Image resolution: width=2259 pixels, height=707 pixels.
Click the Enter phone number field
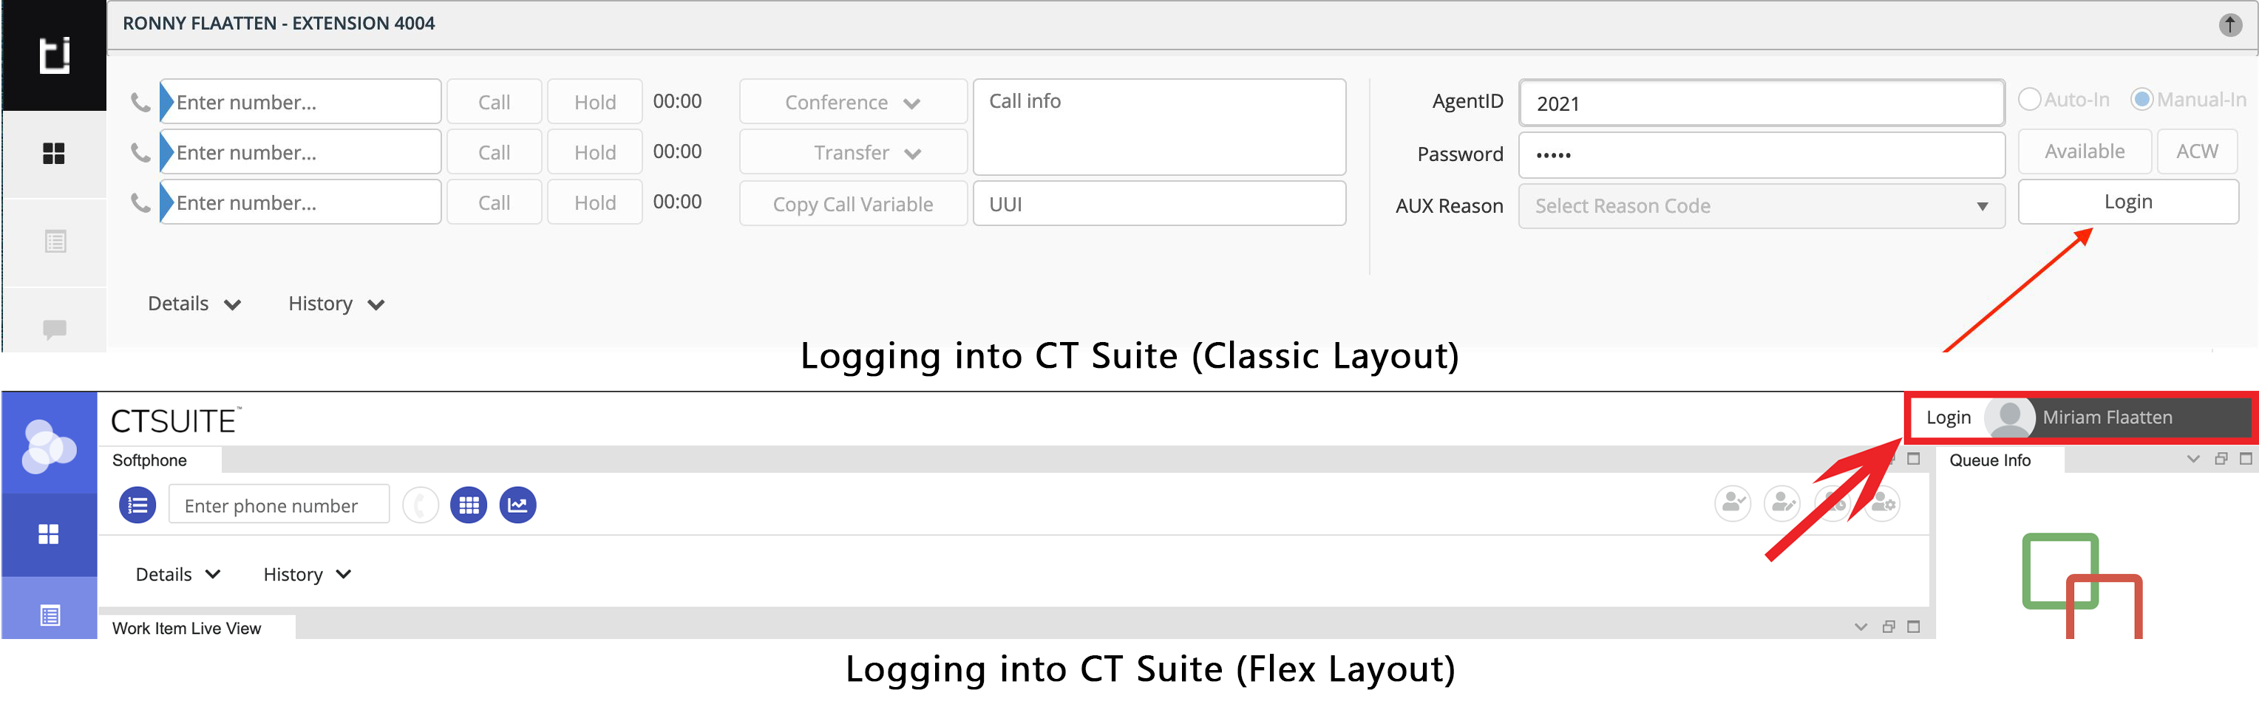point(279,505)
